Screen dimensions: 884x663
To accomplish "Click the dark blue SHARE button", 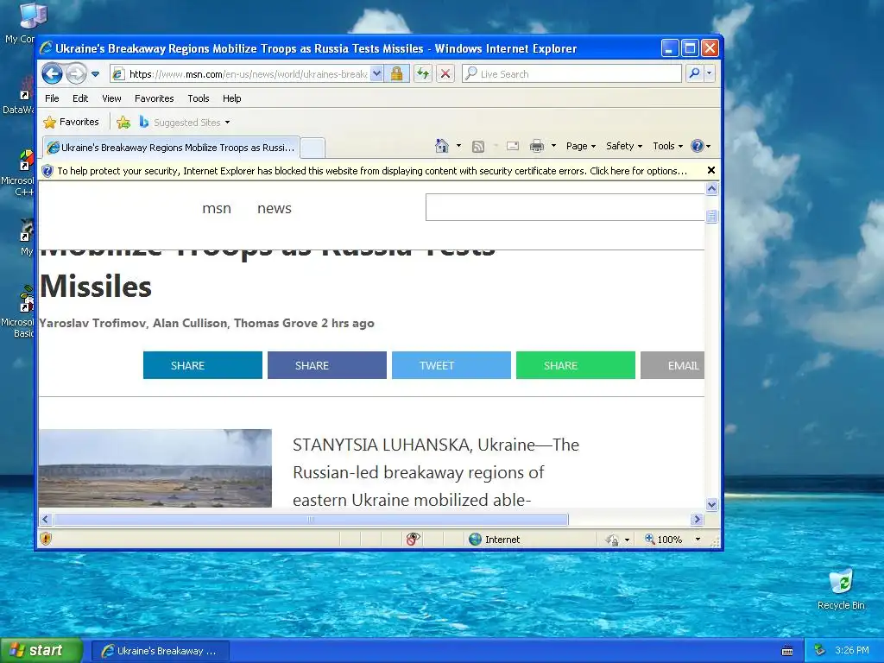I will click(x=327, y=365).
